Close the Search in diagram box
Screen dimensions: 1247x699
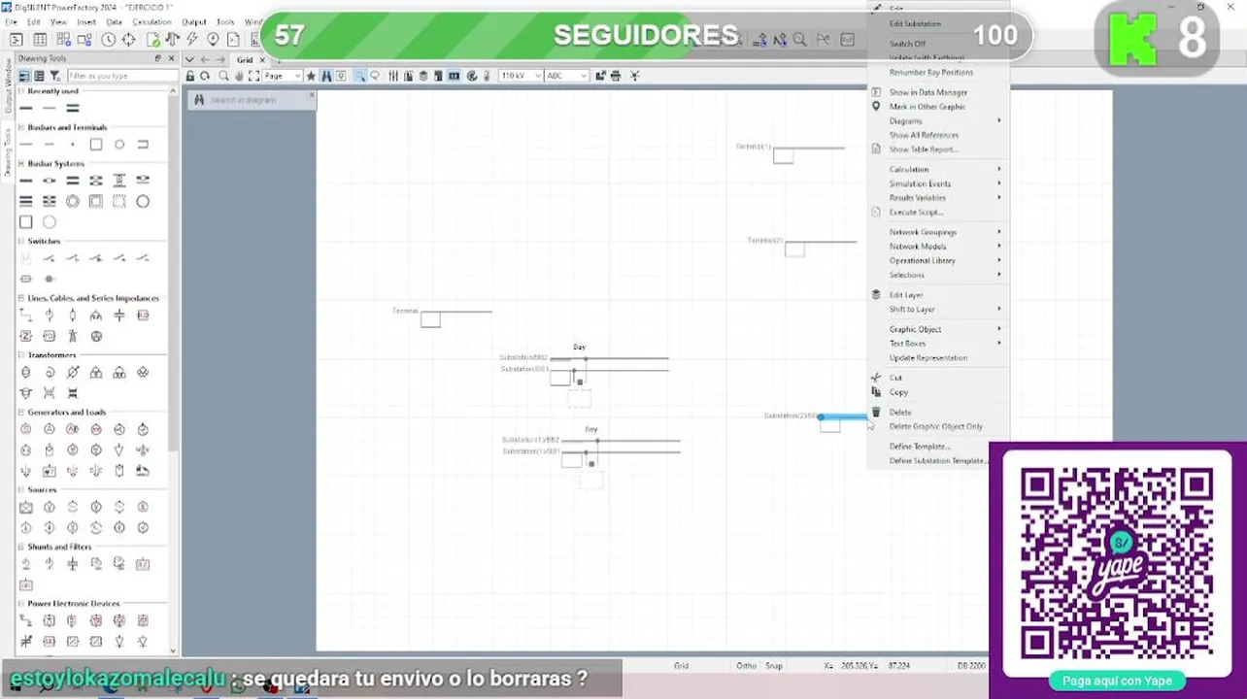[312, 95]
